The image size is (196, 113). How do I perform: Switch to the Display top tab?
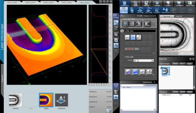coord(135,3)
